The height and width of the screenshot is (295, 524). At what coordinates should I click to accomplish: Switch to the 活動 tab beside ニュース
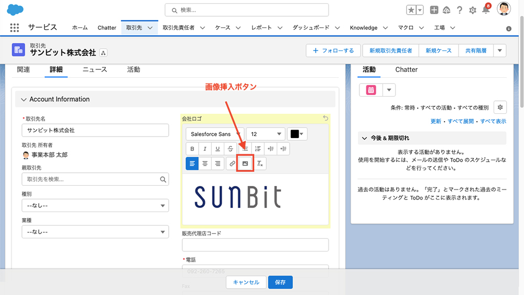133,70
